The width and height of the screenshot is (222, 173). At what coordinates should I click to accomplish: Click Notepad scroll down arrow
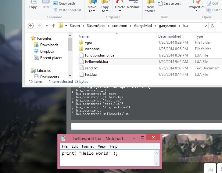tap(157, 163)
